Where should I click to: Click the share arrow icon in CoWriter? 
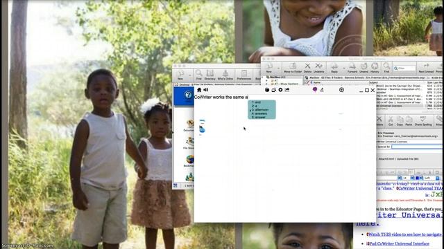click(x=287, y=90)
